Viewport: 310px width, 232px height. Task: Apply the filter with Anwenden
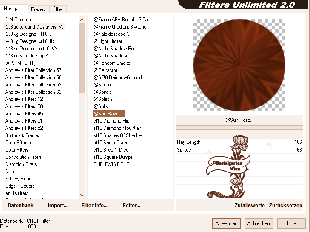[x=226, y=223]
